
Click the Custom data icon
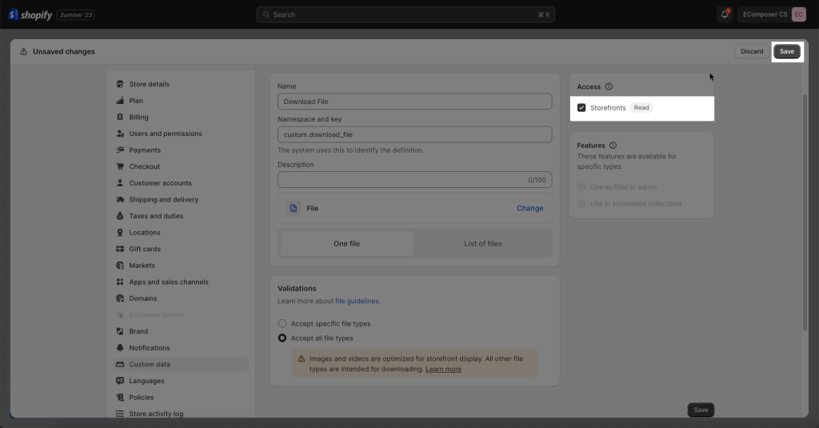click(x=120, y=364)
